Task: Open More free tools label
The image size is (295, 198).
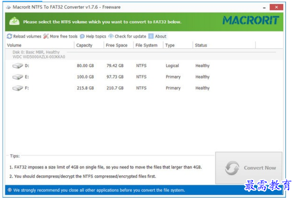Action: pyautogui.click(x=64, y=36)
